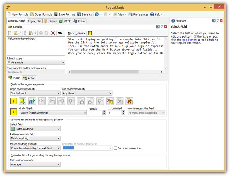
Task: Pin the Assistant panel
Action: click(218, 21)
